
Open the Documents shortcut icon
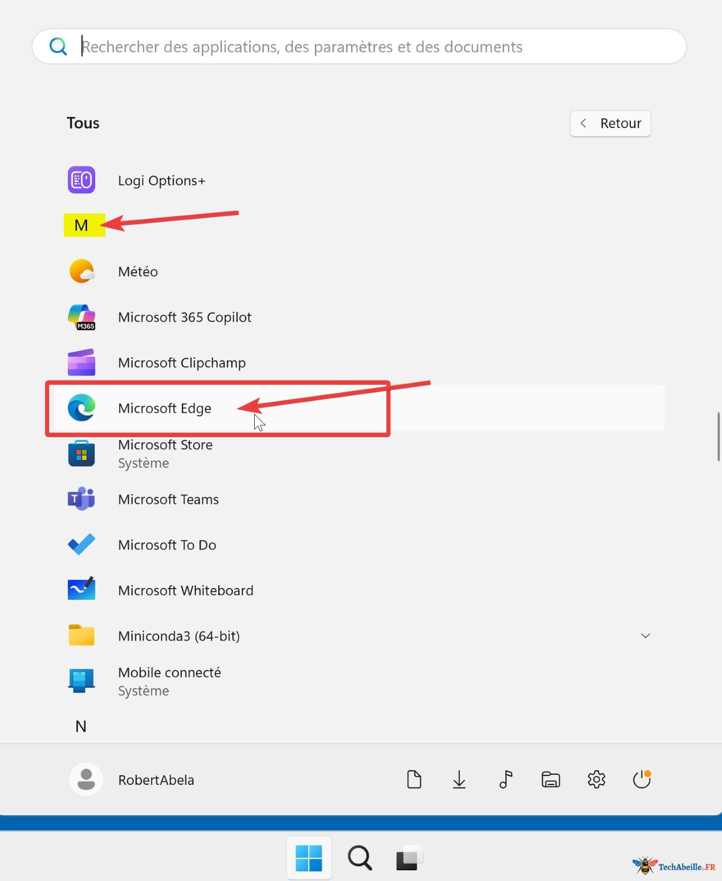tap(414, 779)
